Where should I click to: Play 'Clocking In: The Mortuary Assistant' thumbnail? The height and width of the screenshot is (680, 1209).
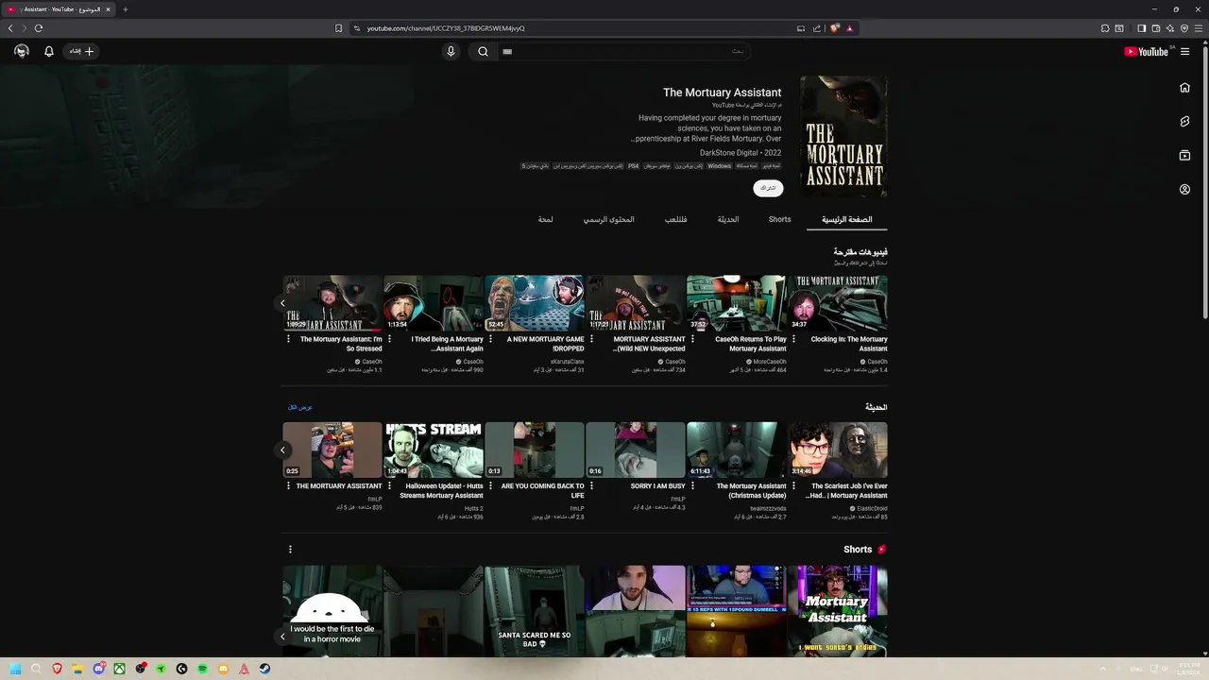[x=838, y=303]
